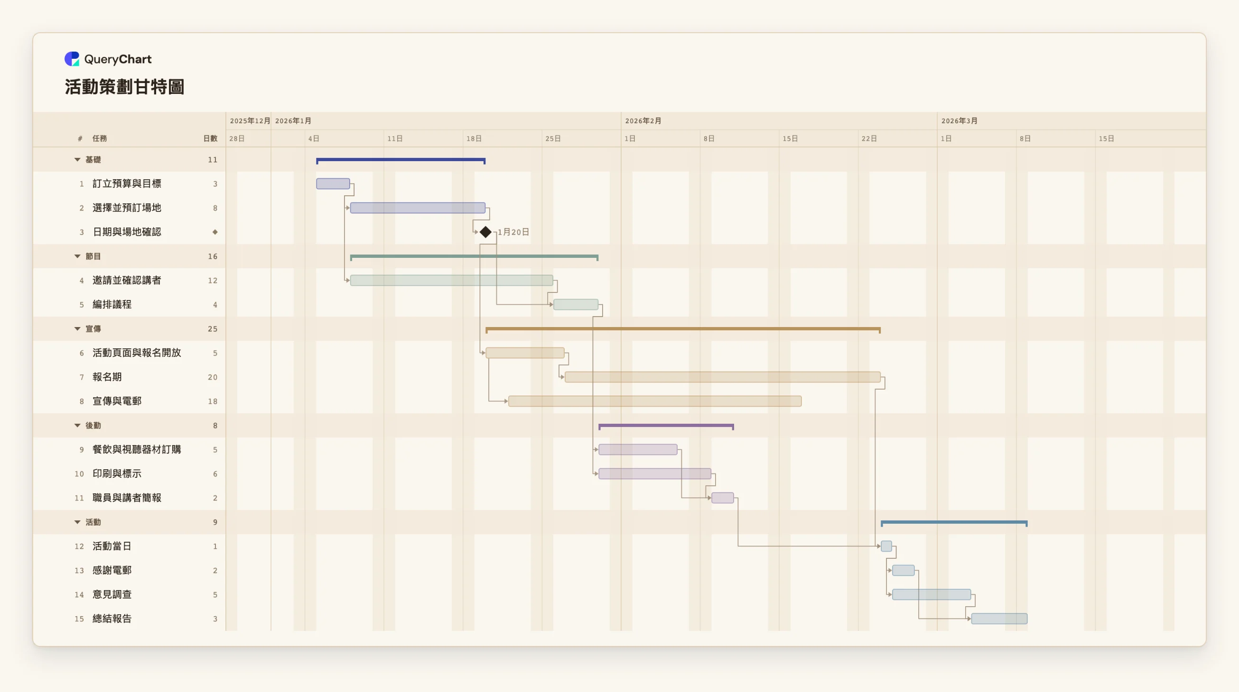Image resolution: width=1239 pixels, height=692 pixels.
Task: Click the 日數 column header
Action: (x=210, y=138)
